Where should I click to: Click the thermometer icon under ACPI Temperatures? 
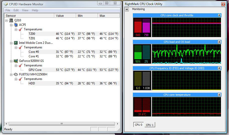point(21,29)
